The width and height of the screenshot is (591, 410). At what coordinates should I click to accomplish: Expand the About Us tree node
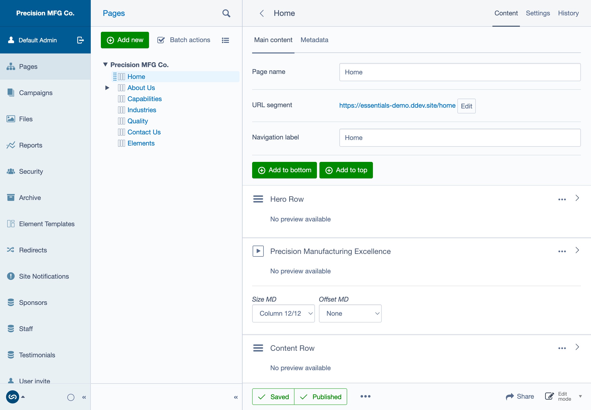pyautogui.click(x=107, y=88)
